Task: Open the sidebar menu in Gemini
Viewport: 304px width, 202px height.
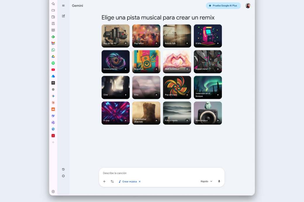Action: [x=63, y=5]
